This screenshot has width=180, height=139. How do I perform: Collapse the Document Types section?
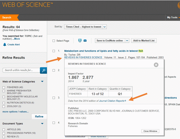[42, 123]
